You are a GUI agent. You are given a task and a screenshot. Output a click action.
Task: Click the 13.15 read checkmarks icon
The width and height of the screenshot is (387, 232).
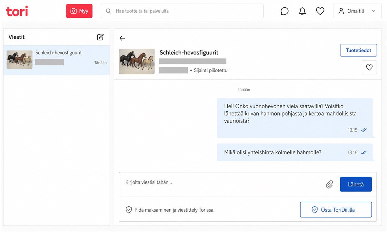click(363, 130)
